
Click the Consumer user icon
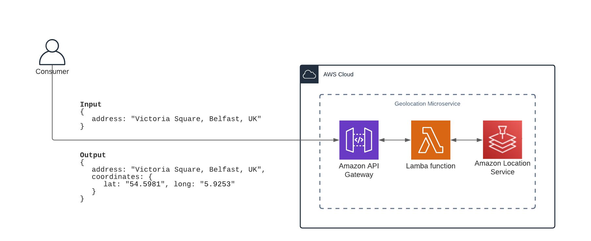pos(52,52)
